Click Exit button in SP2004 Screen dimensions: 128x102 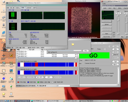[x=115, y=61]
